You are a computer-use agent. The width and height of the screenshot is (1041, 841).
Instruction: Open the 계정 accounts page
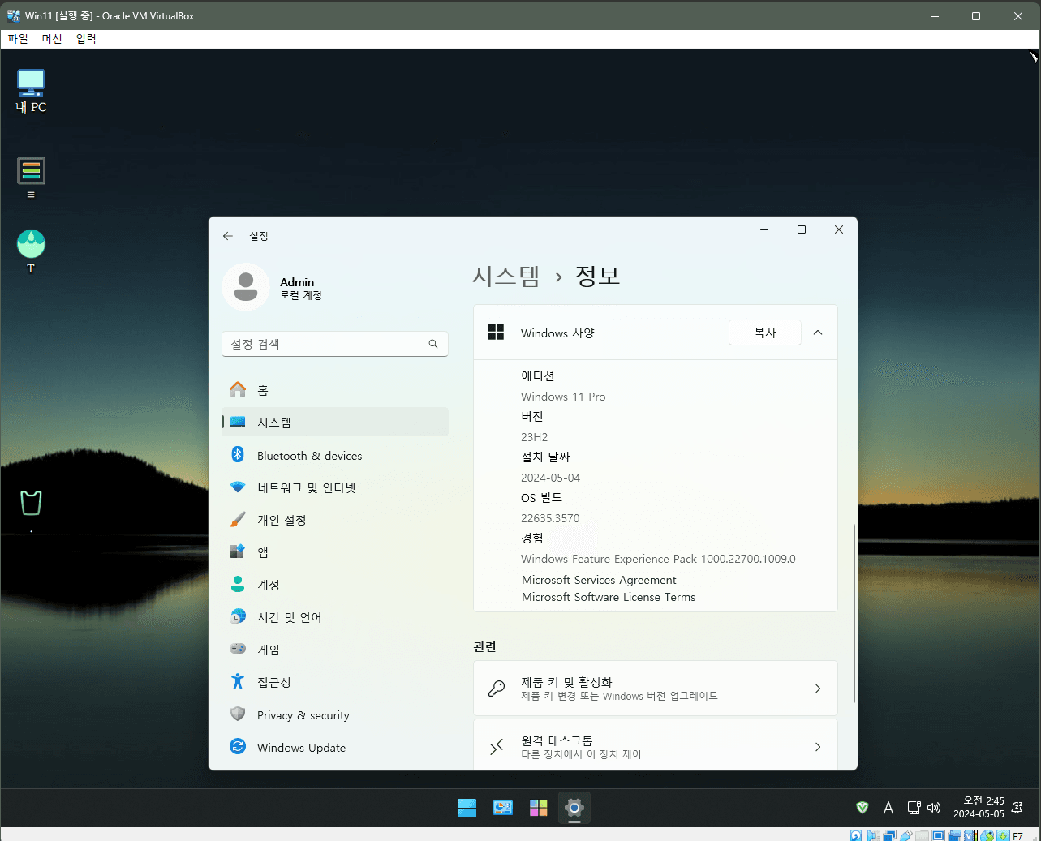(x=334, y=585)
